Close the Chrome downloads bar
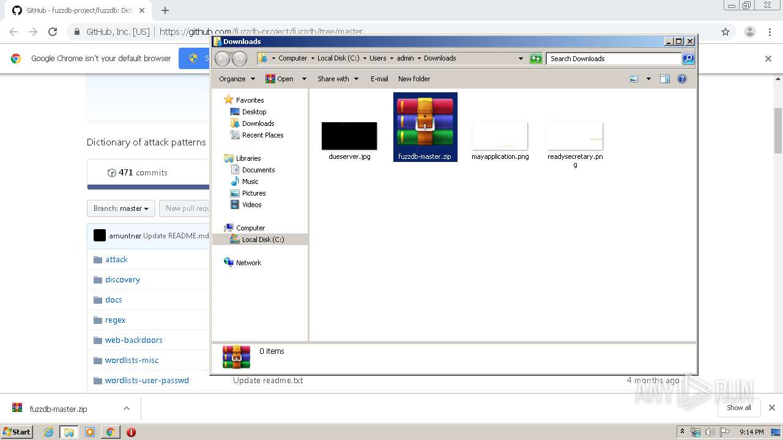This screenshot has width=783, height=440. [772, 408]
